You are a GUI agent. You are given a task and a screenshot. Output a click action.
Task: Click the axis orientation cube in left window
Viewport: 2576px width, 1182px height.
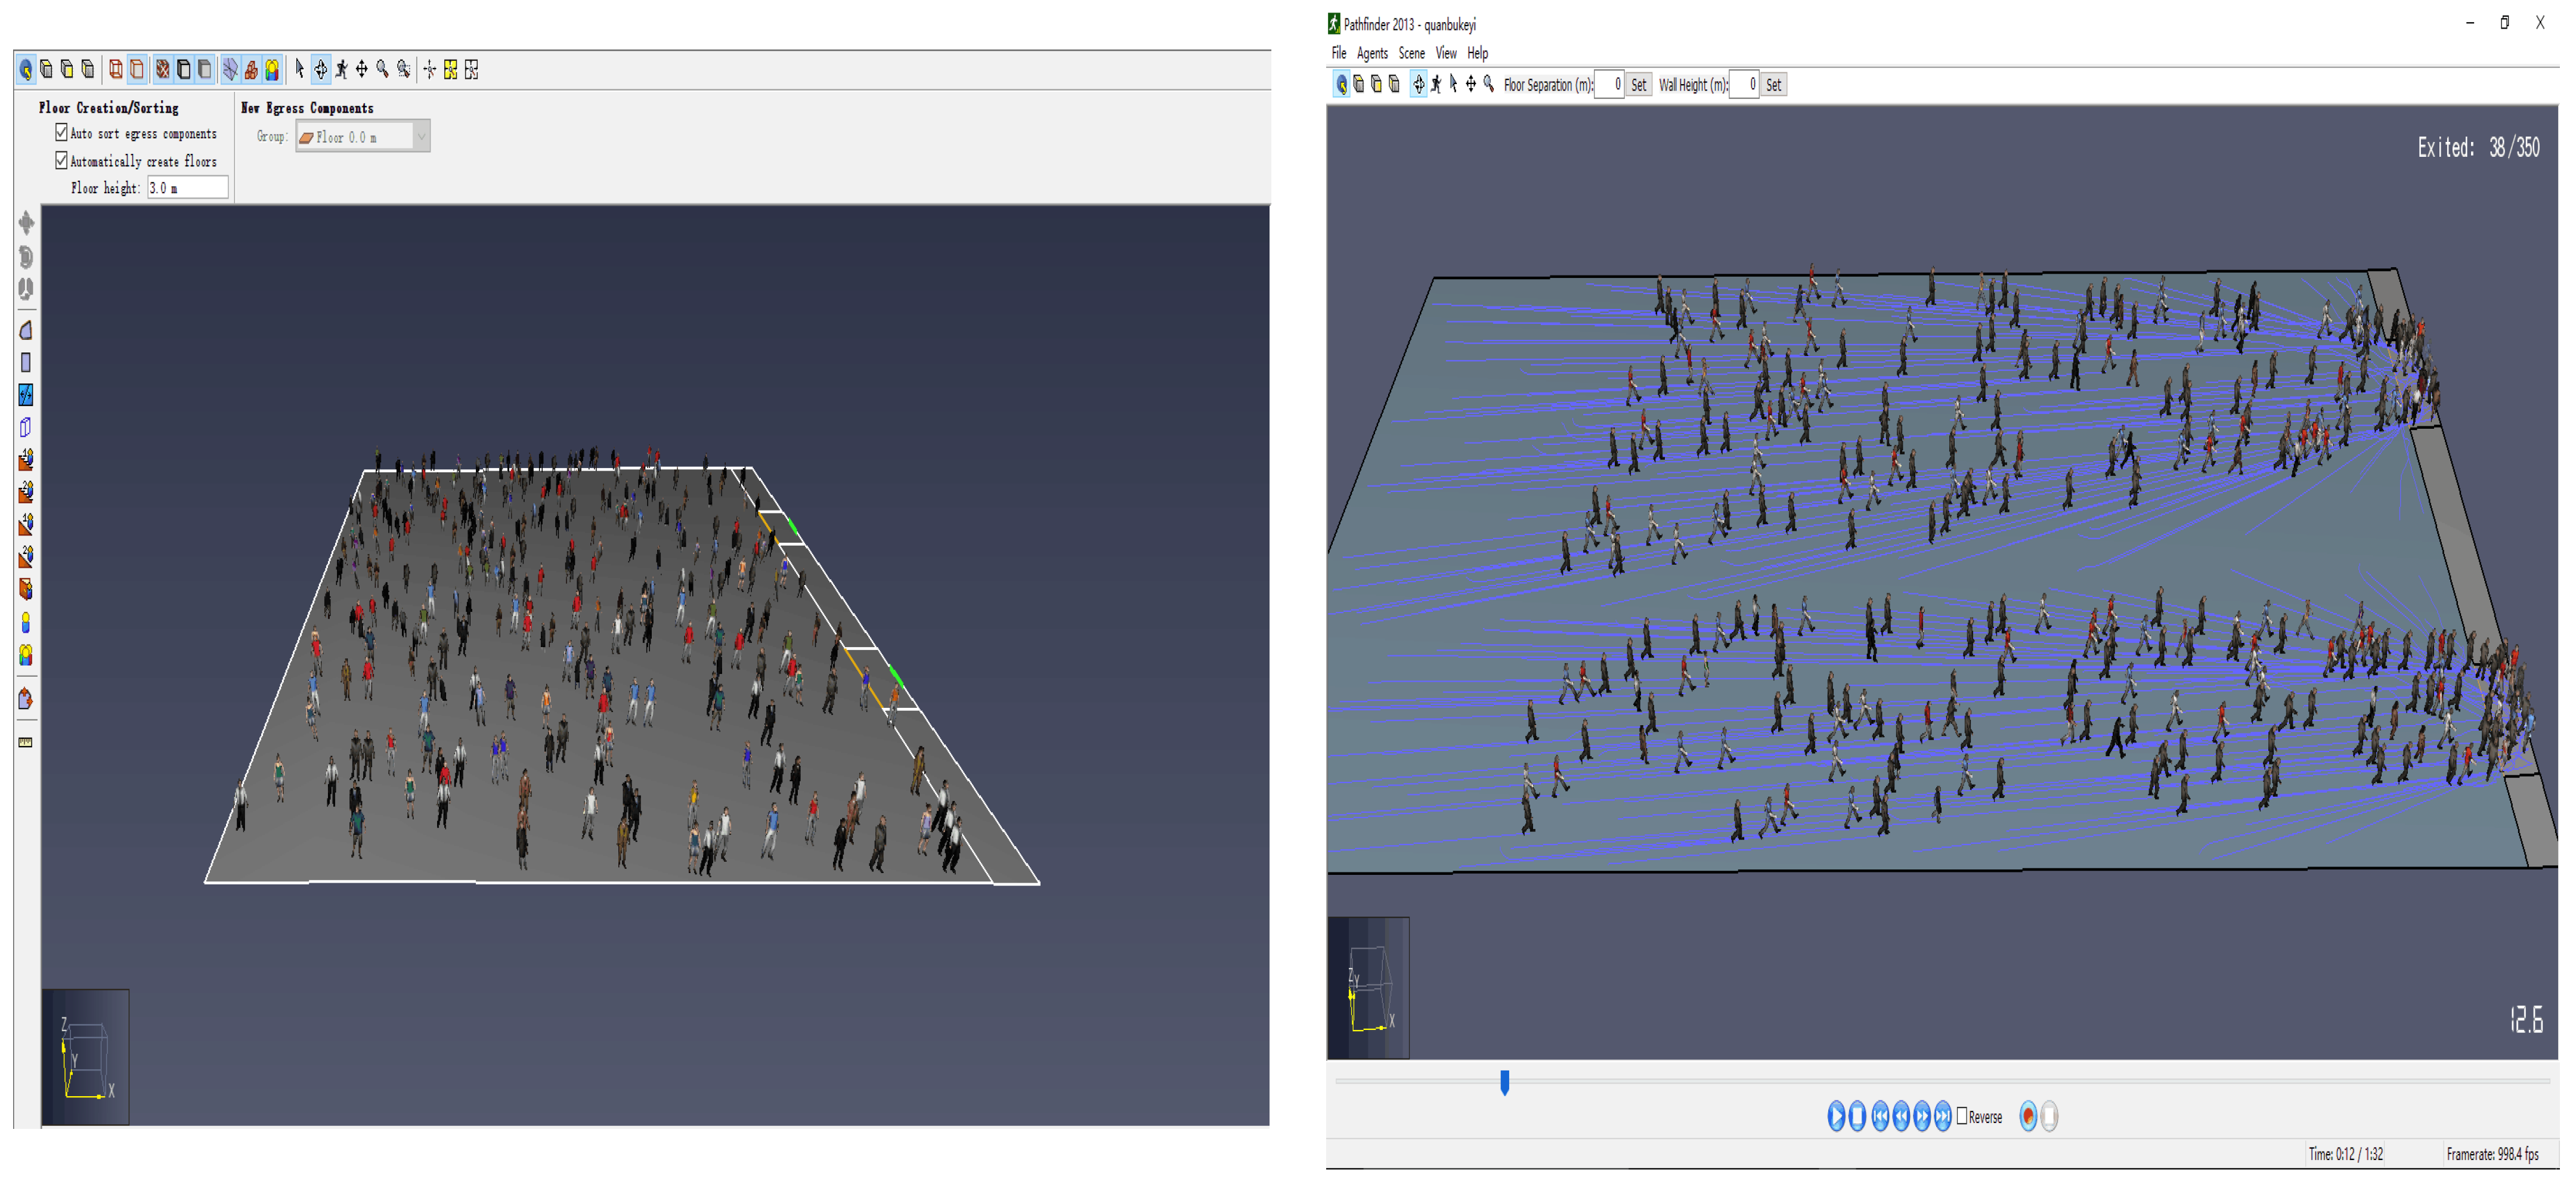86,1057
